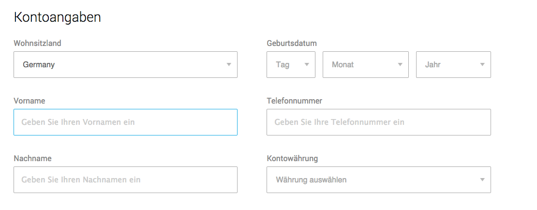Click into the Nachname last name field
The width and height of the screenshot is (537, 210).
coord(125,180)
